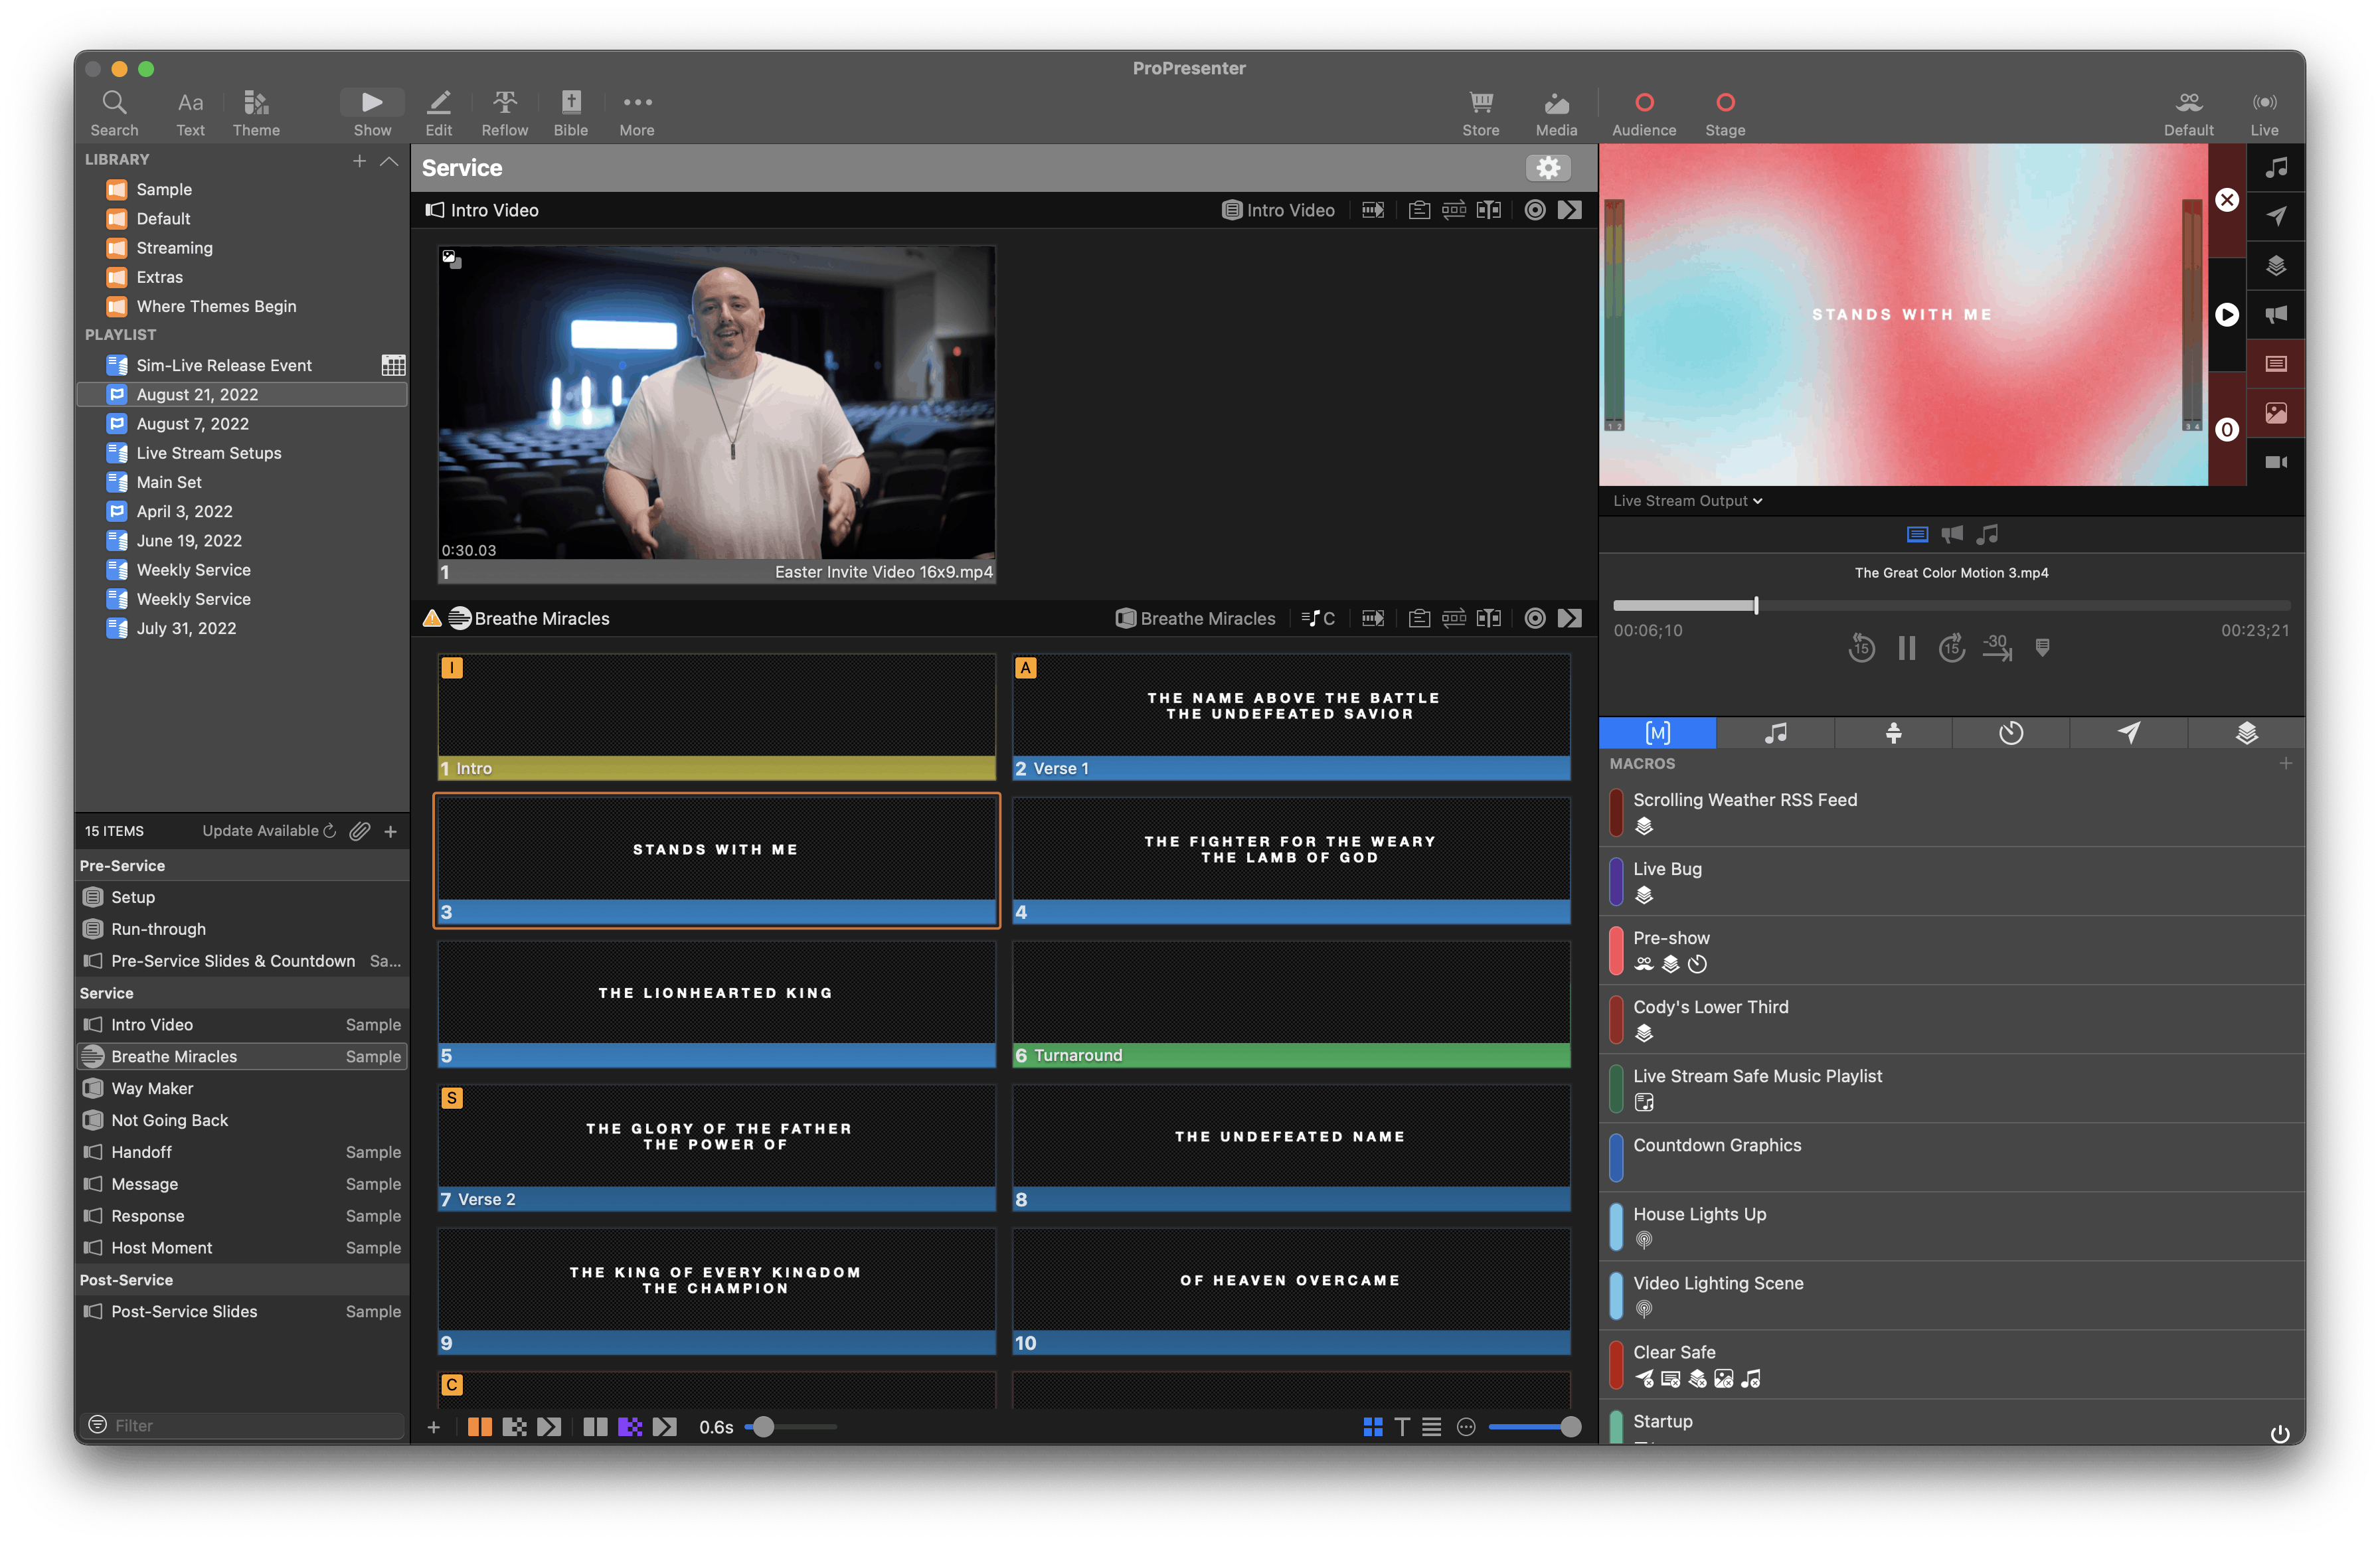Screen dimensions: 2380x1543
Task: Pause The Great Color Motion playback
Action: 1906,648
